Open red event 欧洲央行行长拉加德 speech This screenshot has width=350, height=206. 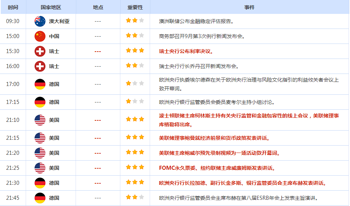tap(243, 183)
